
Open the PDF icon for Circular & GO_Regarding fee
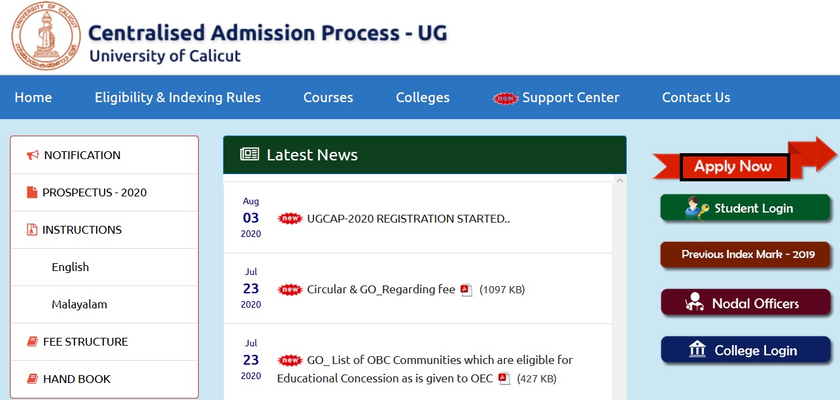pos(466,290)
